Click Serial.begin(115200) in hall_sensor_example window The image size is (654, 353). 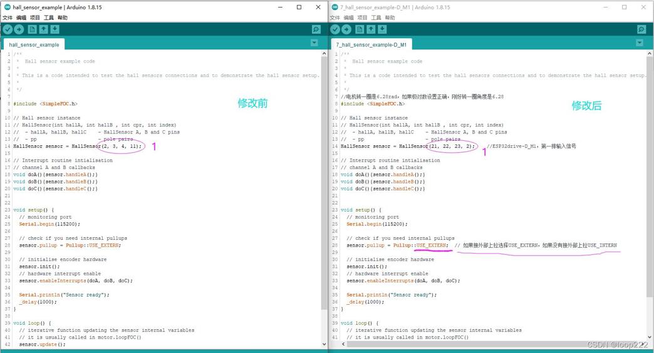coord(49,224)
